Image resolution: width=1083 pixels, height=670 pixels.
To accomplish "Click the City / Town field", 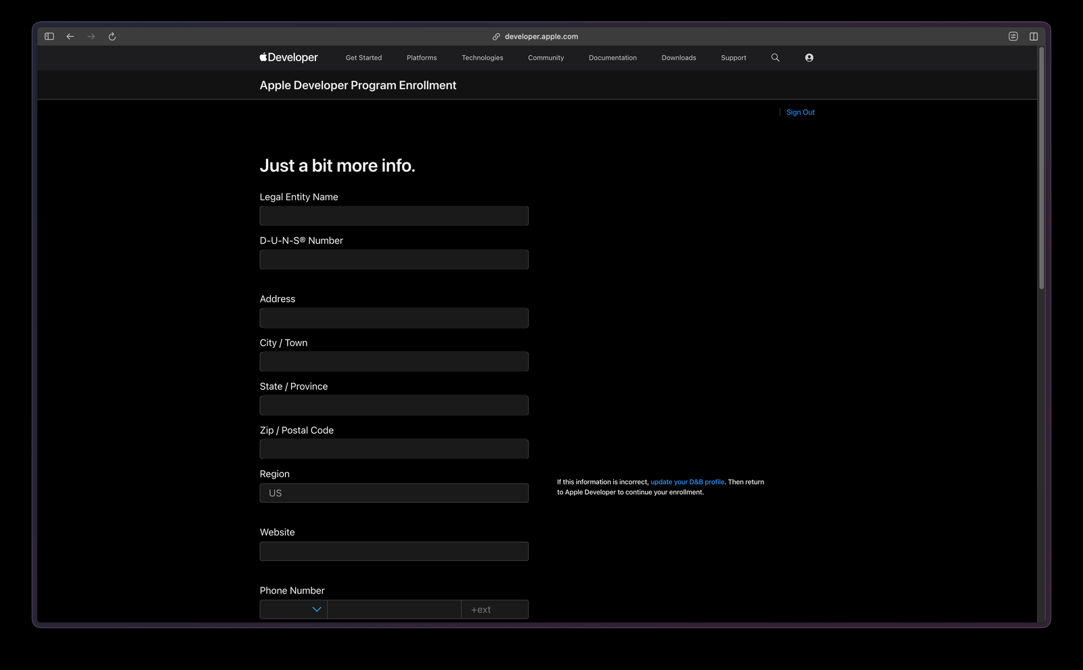I will [394, 361].
